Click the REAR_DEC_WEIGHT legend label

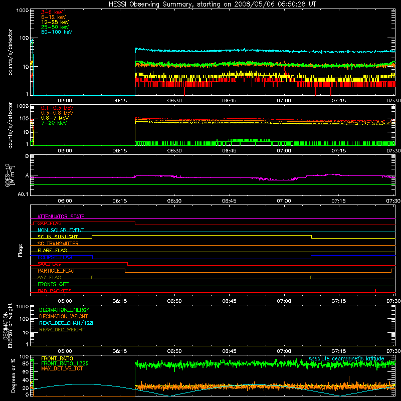coord(62,330)
